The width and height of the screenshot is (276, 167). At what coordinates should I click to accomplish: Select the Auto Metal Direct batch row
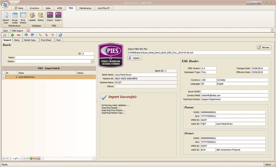pyautogui.click(x=50, y=77)
